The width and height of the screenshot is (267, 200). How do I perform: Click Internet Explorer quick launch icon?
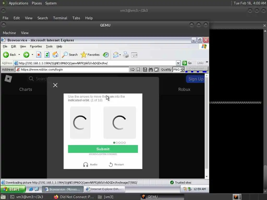click(31, 189)
